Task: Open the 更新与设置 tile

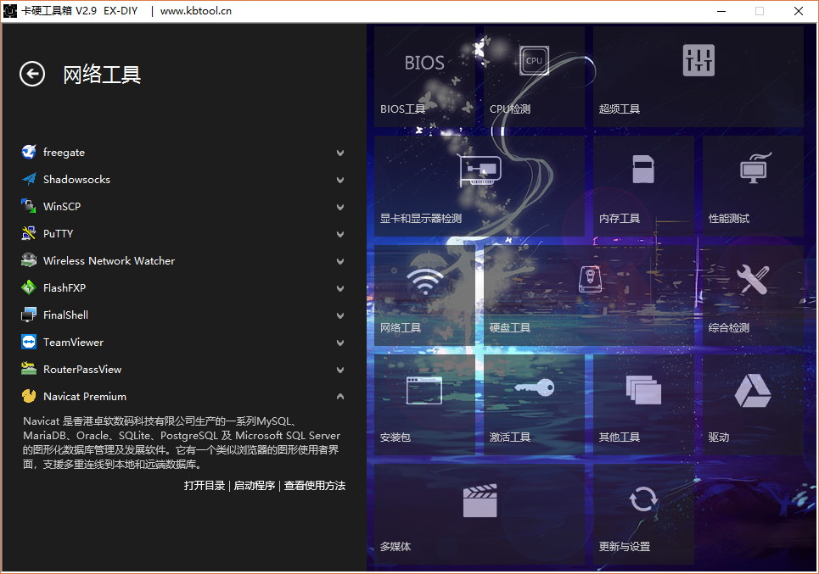Action: (643, 514)
